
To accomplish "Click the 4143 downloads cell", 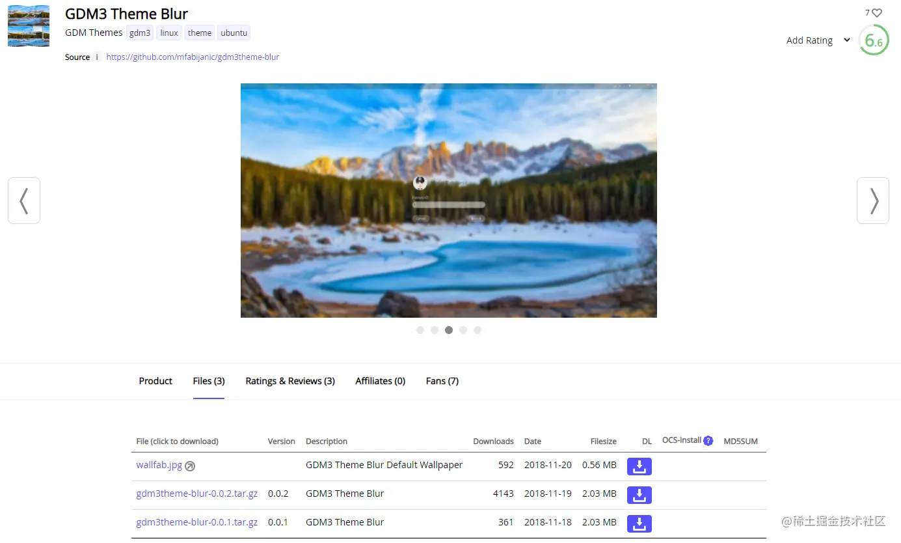I will (504, 494).
